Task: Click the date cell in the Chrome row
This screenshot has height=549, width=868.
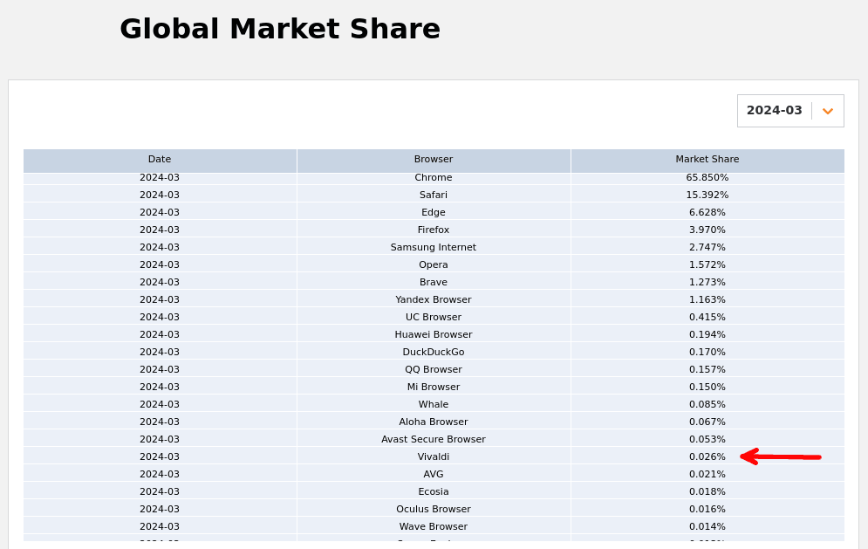Action: point(160,178)
